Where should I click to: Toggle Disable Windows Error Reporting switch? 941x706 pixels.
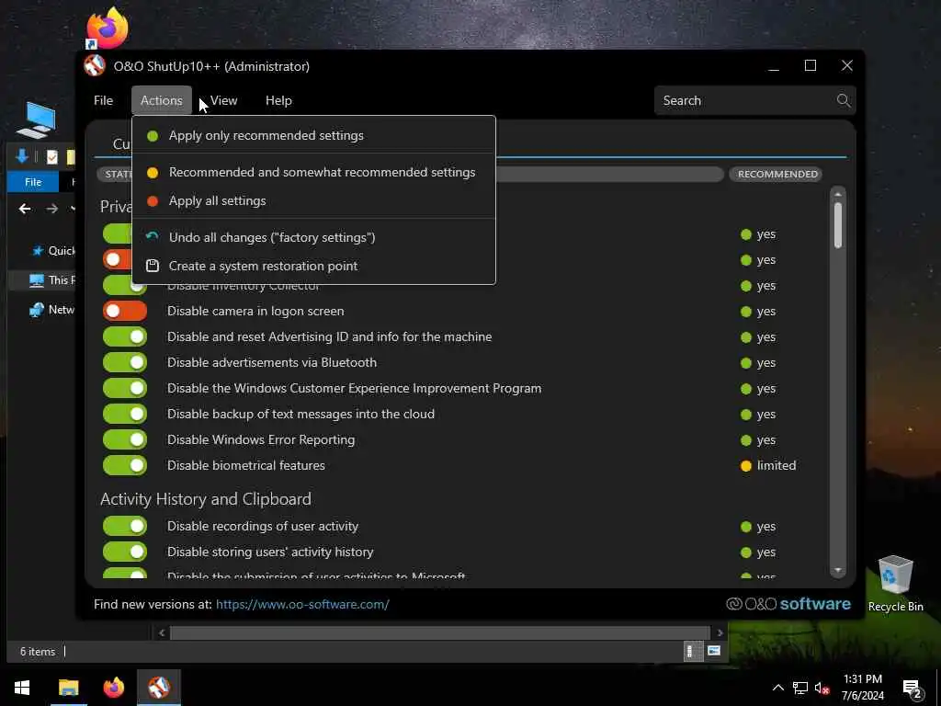(125, 440)
